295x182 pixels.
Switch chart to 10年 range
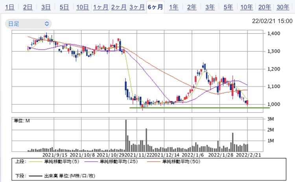coord(247,7)
